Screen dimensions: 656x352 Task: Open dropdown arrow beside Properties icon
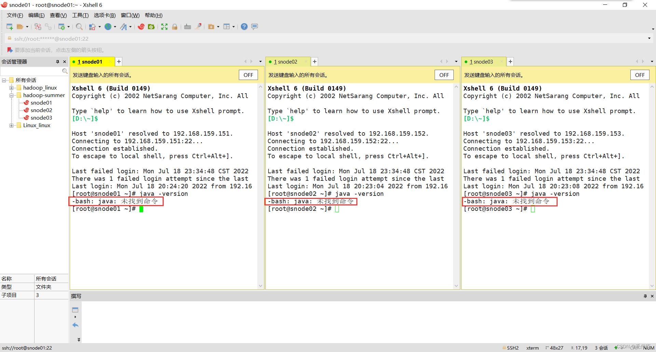pos(68,27)
